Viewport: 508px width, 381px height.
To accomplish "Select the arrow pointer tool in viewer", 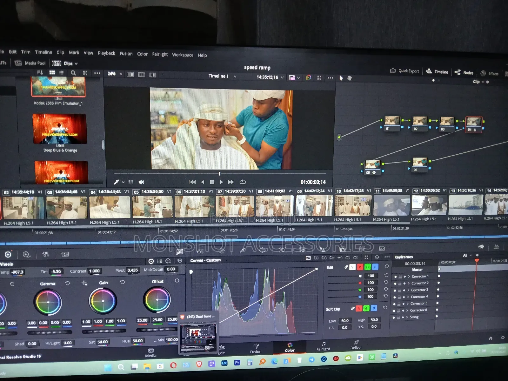I will point(341,78).
